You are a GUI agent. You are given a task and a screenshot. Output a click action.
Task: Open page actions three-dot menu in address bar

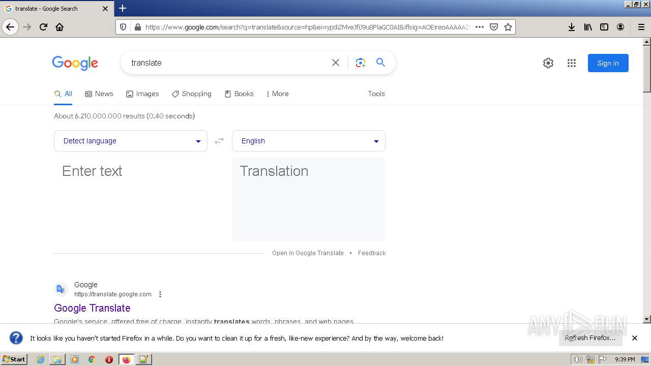pyautogui.click(x=479, y=27)
